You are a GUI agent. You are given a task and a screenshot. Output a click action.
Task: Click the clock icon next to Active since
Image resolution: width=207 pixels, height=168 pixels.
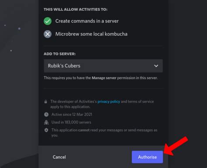pos(46,115)
